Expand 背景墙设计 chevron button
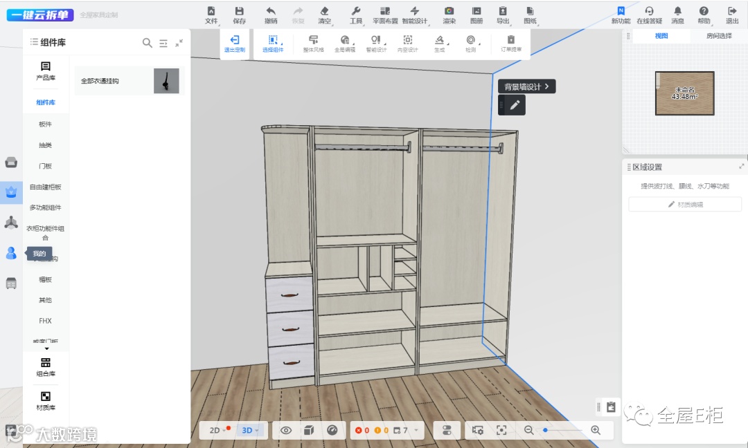The image size is (748, 448). 546,86
